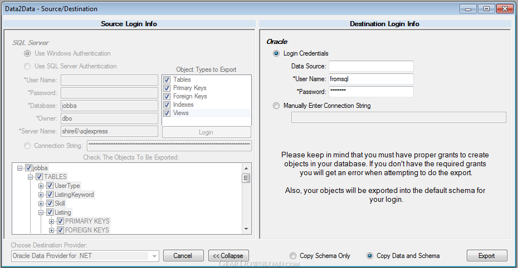Image resolution: width=518 pixels, height=268 pixels.
Task: Select the Connection String radio button
Action: (27, 146)
